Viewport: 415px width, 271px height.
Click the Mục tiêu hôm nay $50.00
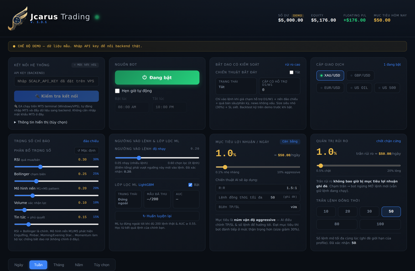pos(382,20)
